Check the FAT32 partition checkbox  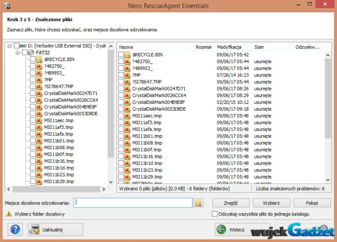point(25,52)
